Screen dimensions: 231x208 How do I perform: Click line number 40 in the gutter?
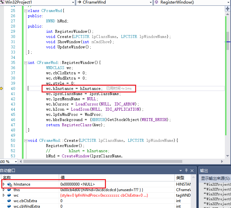coord(13,89)
